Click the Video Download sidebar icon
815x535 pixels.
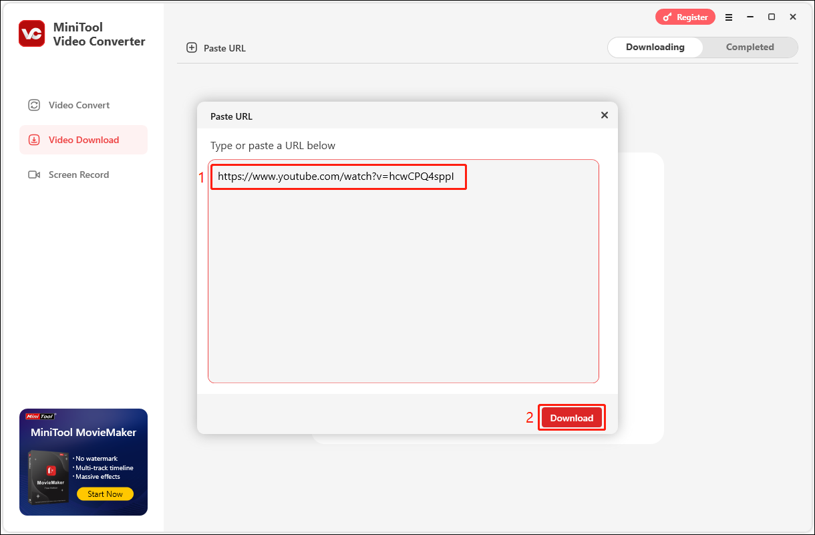pyautogui.click(x=34, y=140)
